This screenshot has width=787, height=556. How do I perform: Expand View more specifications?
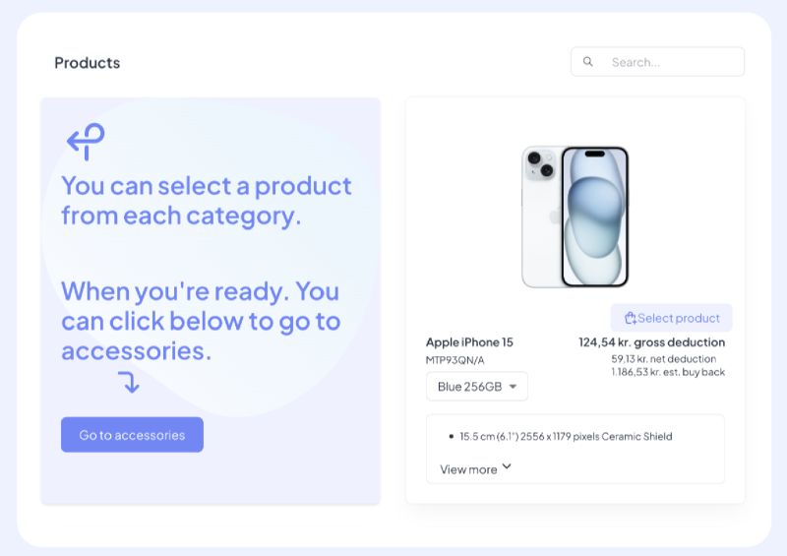(475, 469)
